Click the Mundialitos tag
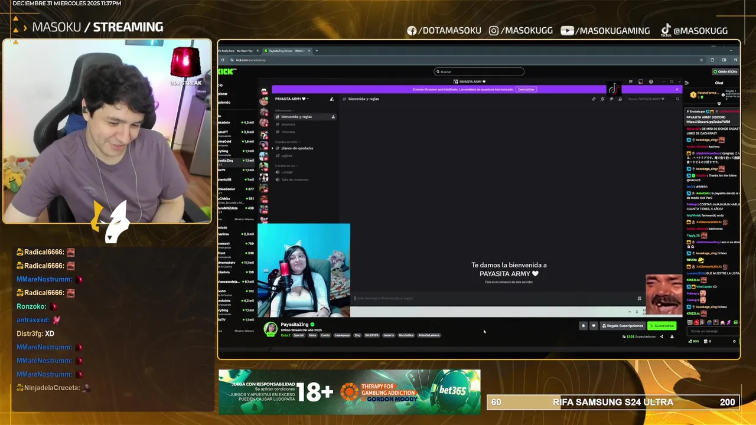The width and height of the screenshot is (756, 425). 406,335
